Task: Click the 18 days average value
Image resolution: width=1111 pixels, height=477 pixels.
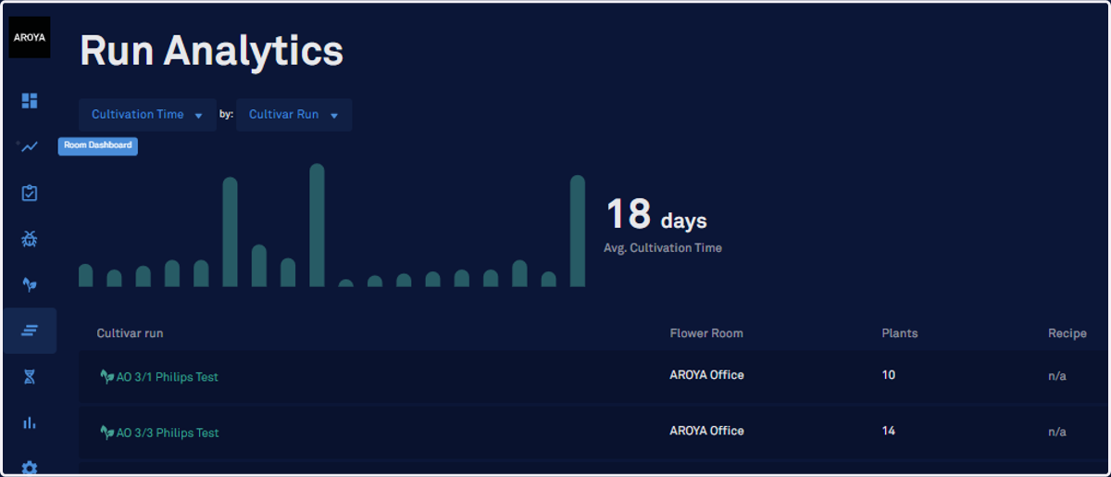Action: coord(656,215)
